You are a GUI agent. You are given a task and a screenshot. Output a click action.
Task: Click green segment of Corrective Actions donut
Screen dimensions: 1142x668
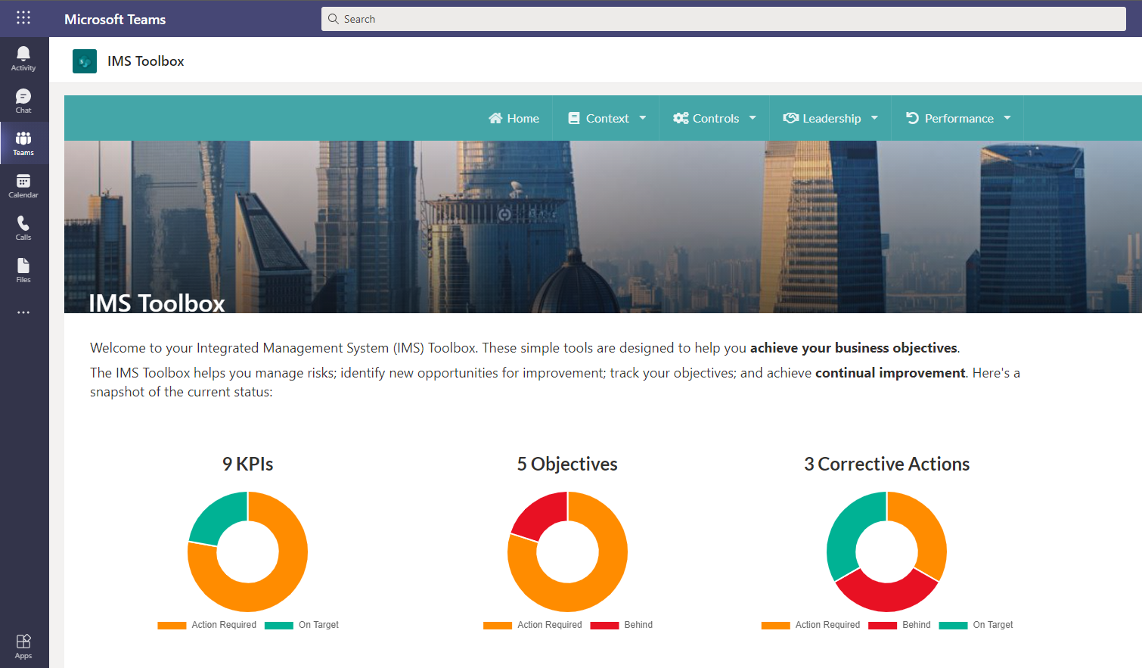click(847, 530)
